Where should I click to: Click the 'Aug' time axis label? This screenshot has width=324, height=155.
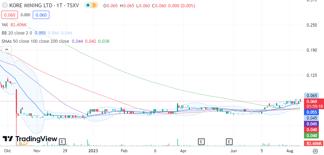[x=290, y=151]
